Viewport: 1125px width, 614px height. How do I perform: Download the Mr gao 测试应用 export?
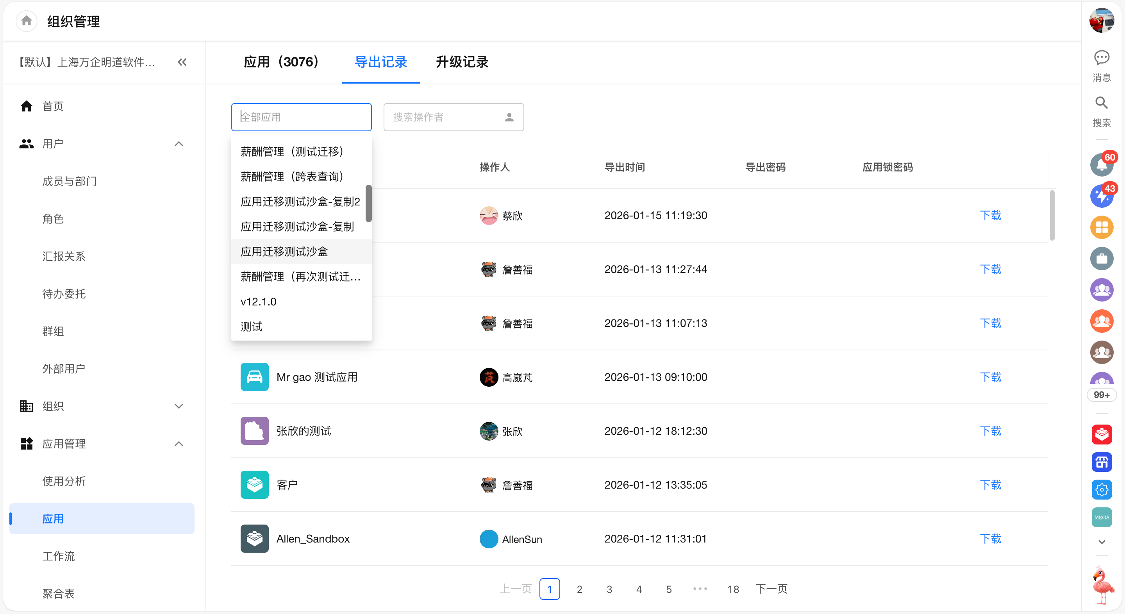tap(990, 377)
